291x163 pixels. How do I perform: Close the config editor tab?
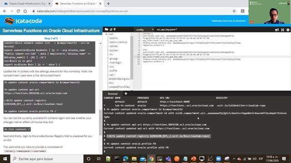[153, 29]
